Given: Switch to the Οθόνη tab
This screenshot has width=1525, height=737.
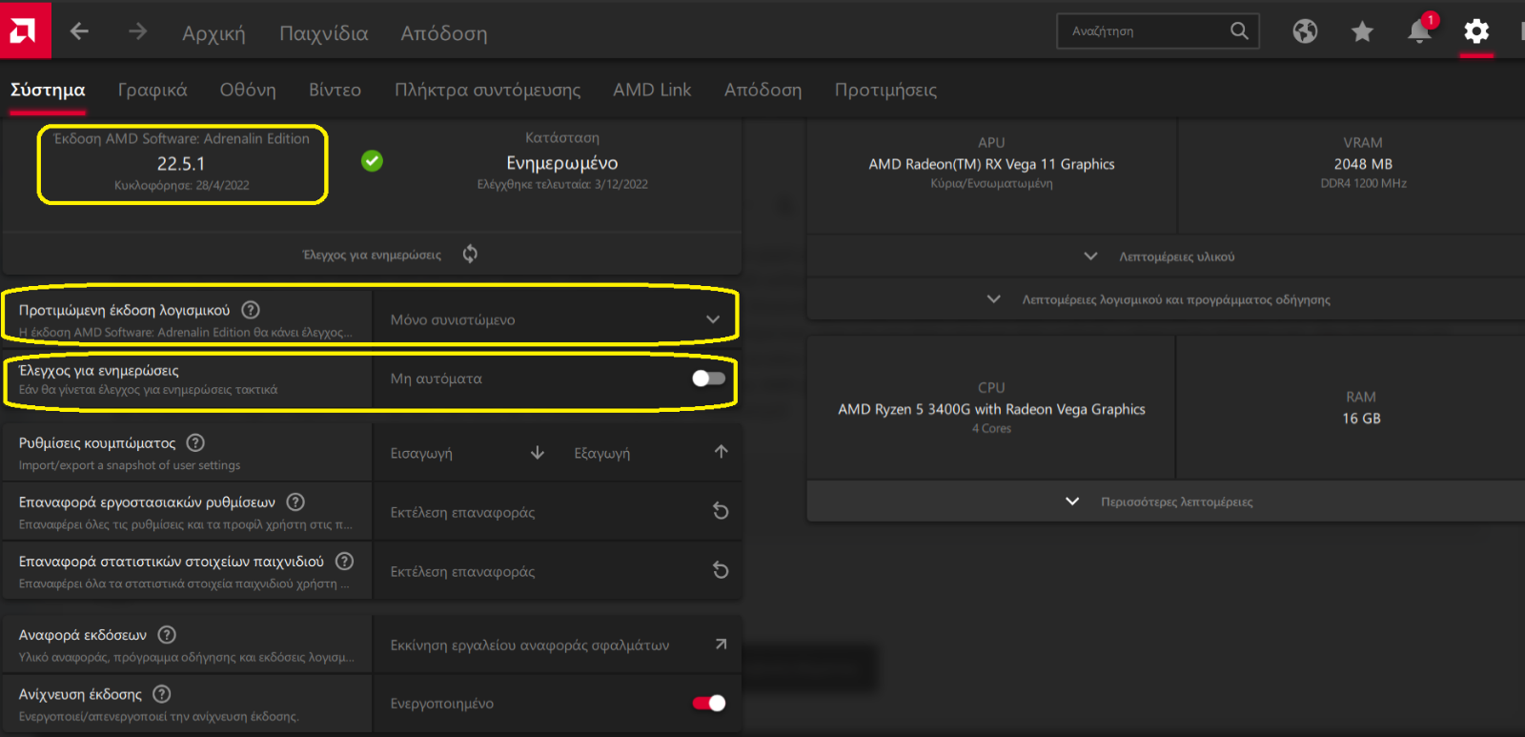Looking at the screenshot, I should tap(248, 90).
